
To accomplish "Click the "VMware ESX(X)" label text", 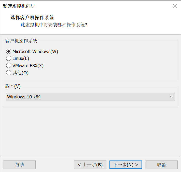I will [28, 66].
